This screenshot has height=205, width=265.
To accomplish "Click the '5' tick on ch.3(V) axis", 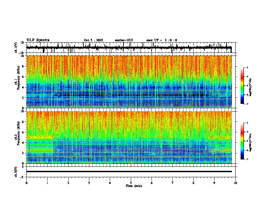I will click(23, 167).
